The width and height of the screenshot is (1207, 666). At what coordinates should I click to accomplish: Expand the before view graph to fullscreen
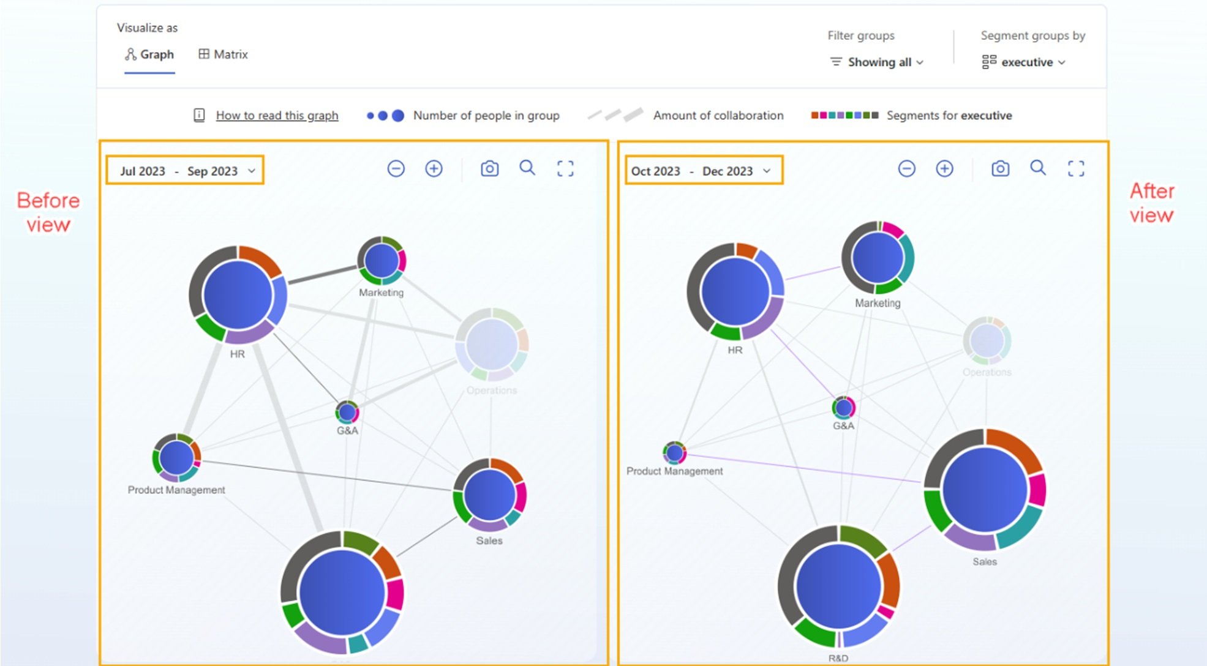[x=565, y=168]
